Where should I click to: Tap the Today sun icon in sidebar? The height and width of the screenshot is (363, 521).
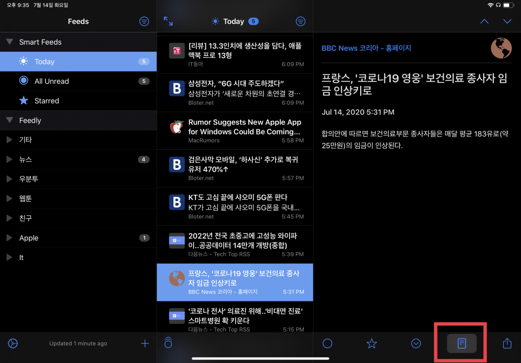(23, 61)
